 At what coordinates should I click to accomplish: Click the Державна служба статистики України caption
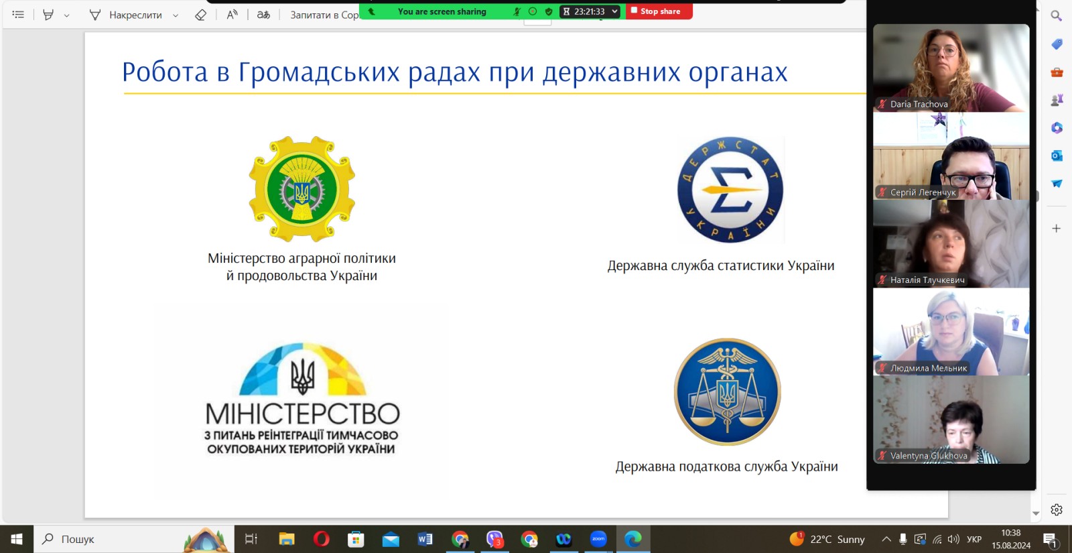click(721, 265)
